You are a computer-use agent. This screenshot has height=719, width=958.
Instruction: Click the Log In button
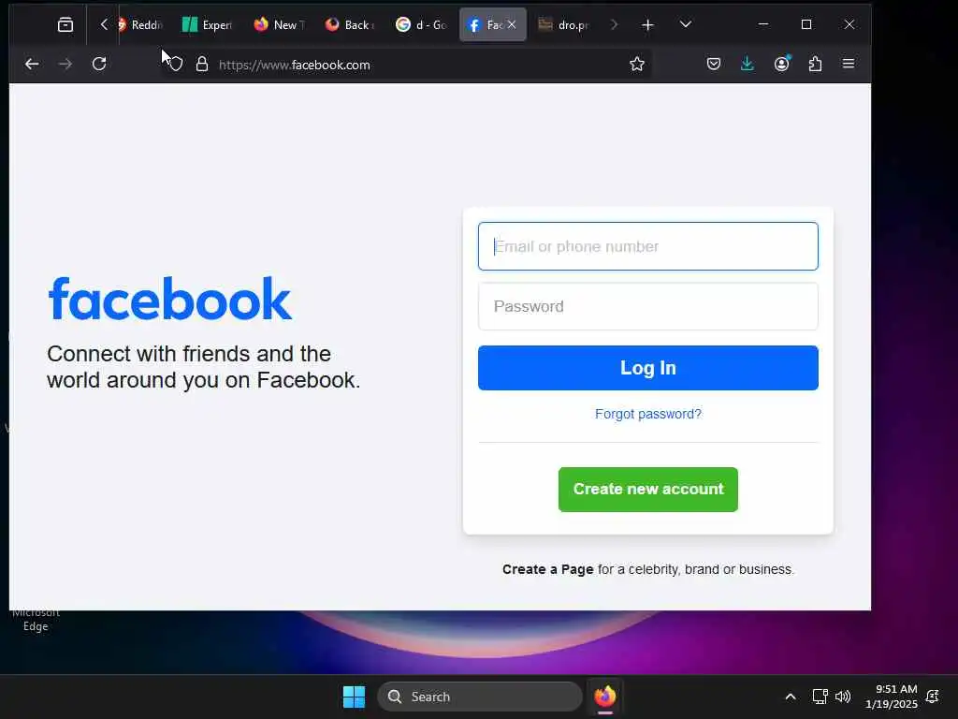647,368
